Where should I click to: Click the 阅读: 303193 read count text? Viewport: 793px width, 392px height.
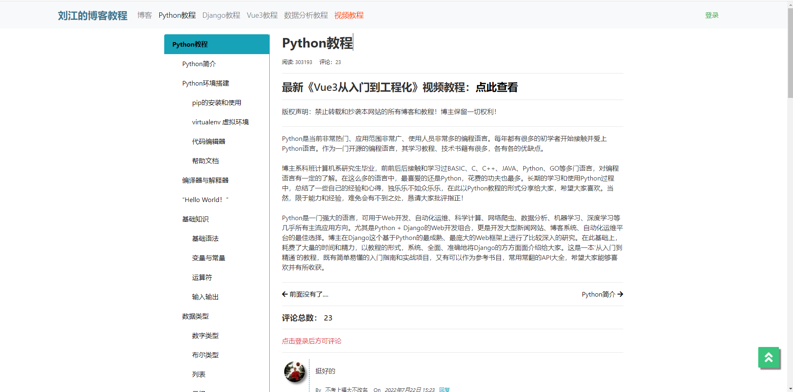click(297, 62)
